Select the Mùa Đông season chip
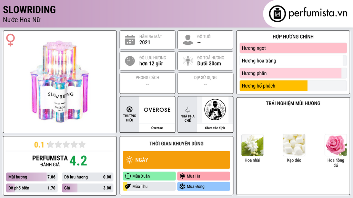This screenshot has height=198, width=353. pos(204,186)
